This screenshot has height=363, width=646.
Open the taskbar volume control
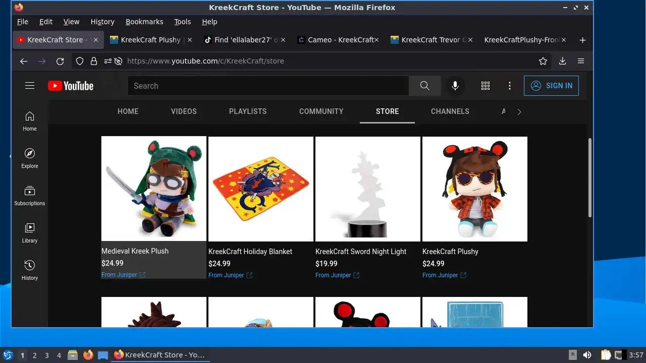click(x=587, y=355)
